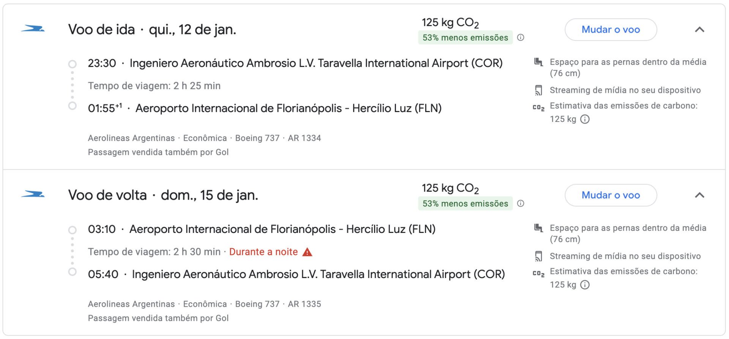Click the Aerolineas Argentinas logo for return flight
Image resolution: width=729 pixels, height=339 pixels.
33,194
